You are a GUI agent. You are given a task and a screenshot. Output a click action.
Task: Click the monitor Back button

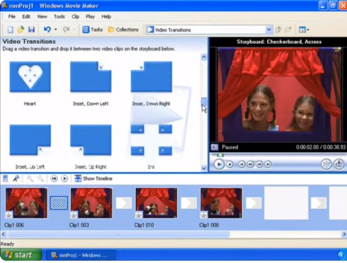click(242, 164)
